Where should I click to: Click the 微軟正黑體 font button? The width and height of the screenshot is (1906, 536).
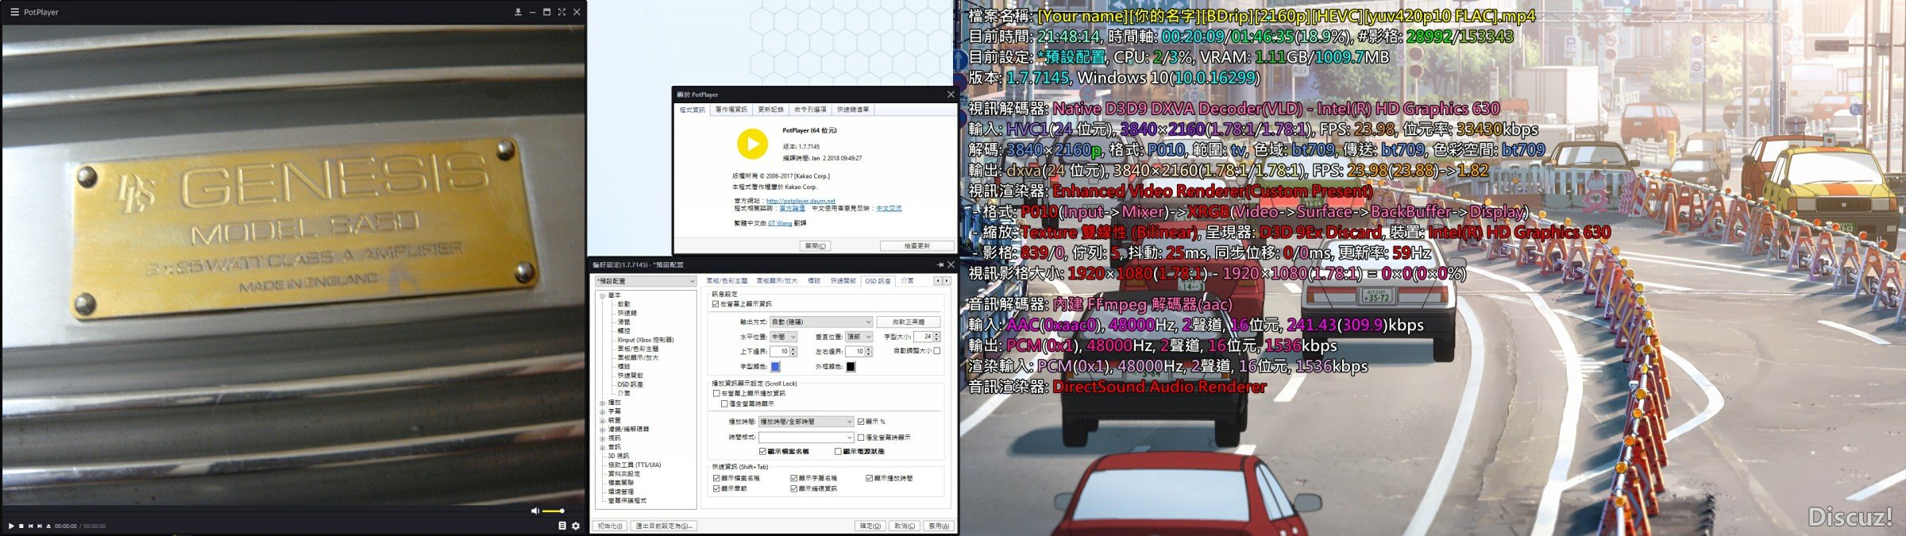[909, 322]
